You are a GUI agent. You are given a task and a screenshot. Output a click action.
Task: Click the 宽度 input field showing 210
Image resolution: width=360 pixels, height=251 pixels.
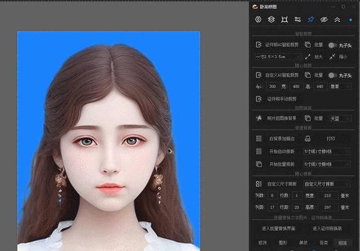tap(327, 196)
